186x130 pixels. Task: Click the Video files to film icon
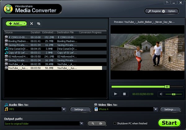(x=95, y=105)
